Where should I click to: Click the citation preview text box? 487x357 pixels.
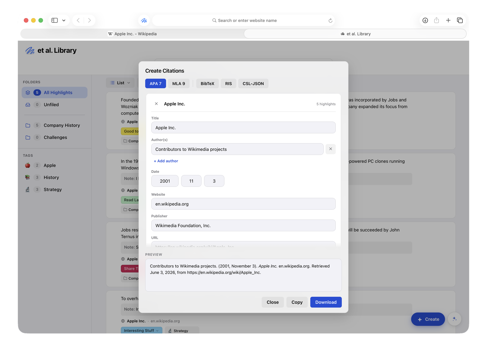coord(243,275)
